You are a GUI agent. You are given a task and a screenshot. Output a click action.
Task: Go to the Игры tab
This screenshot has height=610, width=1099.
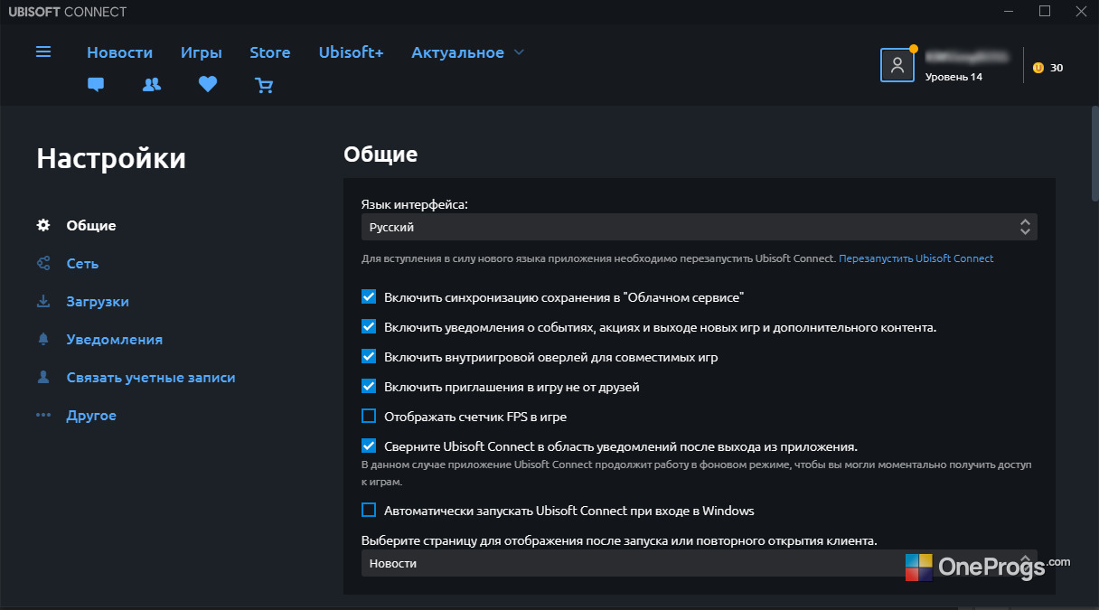[x=201, y=52]
